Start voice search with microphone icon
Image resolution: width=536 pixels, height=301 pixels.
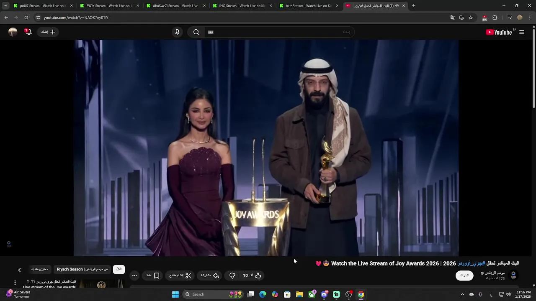(x=177, y=32)
